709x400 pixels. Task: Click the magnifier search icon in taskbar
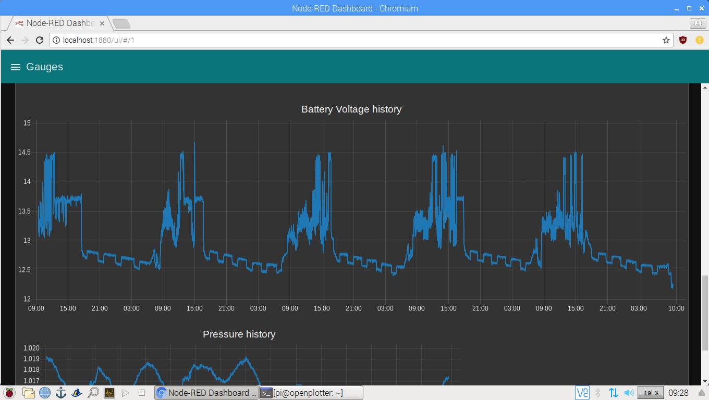click(x=93, y=393)
